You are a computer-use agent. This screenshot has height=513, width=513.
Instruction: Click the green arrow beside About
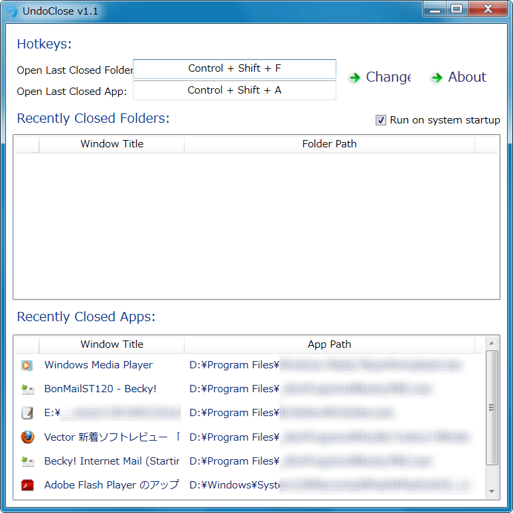[437, 78]
